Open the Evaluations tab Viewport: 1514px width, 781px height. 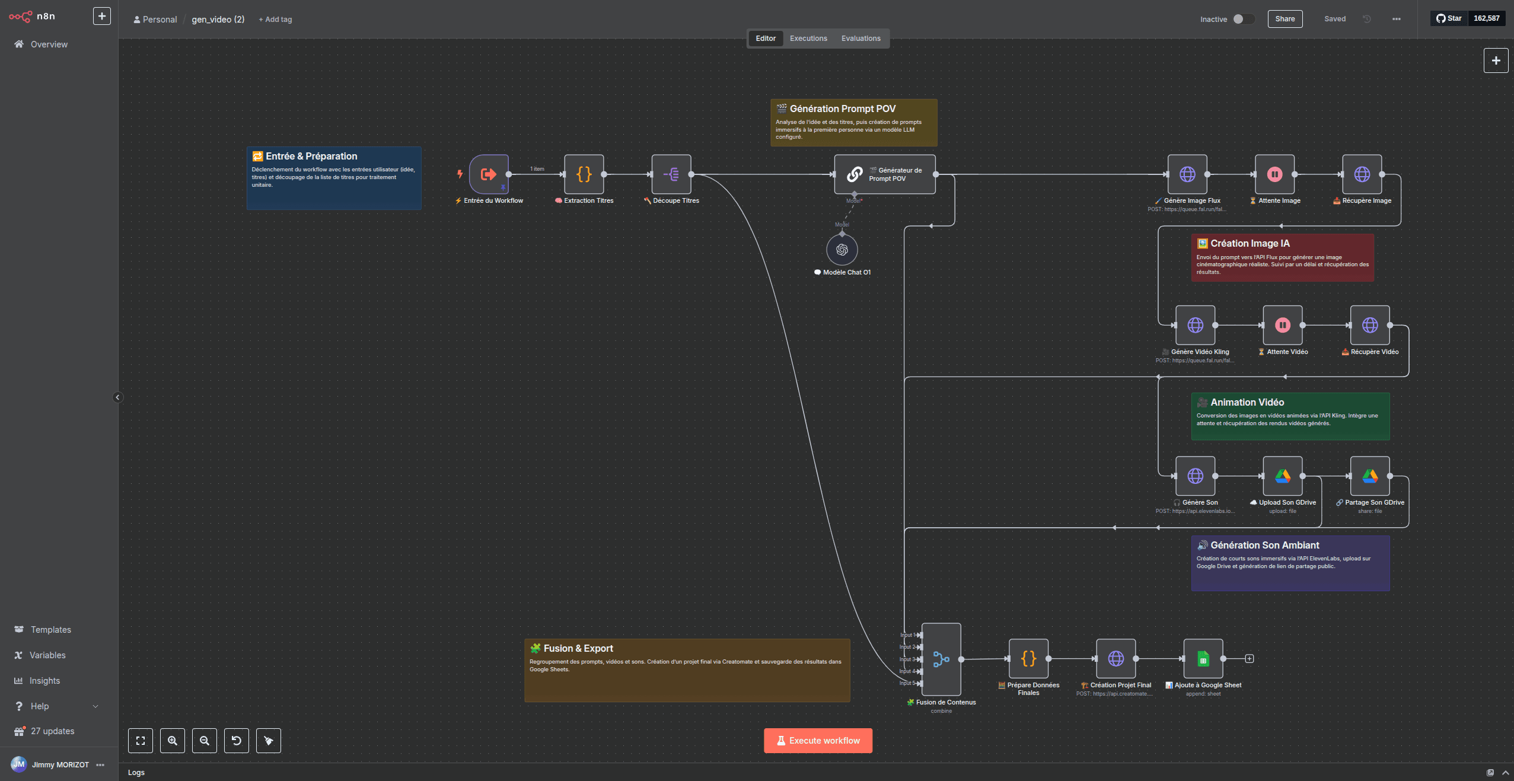click(x=861, y=38)
